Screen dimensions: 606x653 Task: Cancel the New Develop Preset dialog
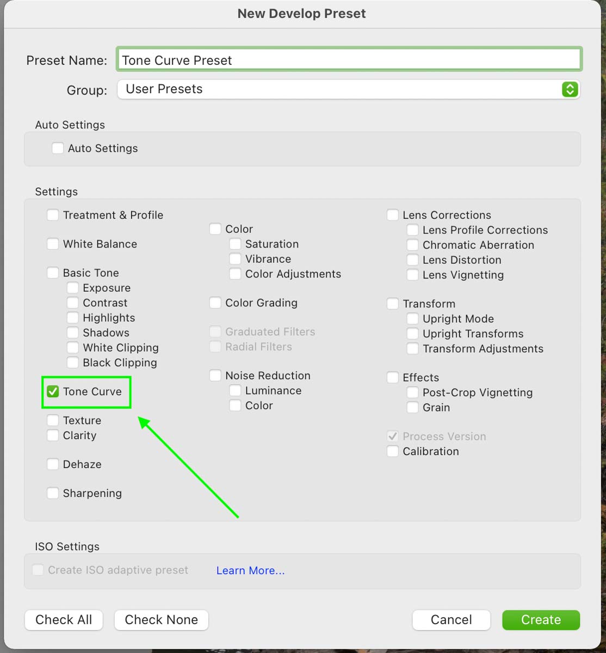[452, 620]
